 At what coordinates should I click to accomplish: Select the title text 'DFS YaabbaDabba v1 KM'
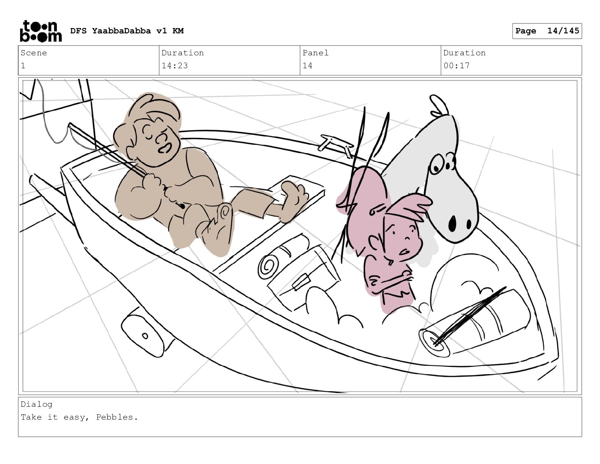127,31
